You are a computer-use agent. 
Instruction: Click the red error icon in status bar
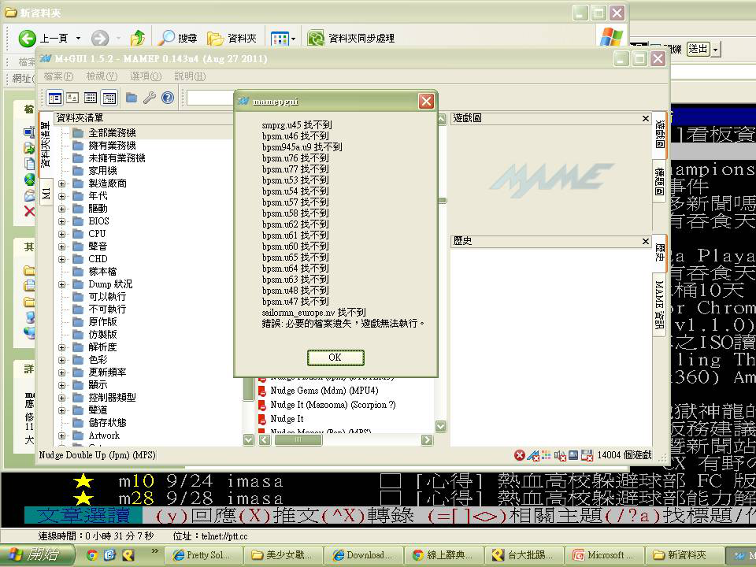pos(520,455)
